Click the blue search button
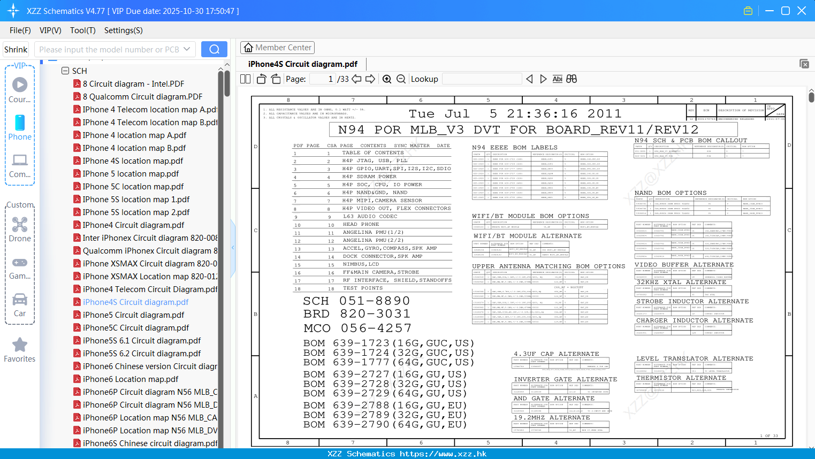Screen dimensions: 815x459 [x=214, y=49]
